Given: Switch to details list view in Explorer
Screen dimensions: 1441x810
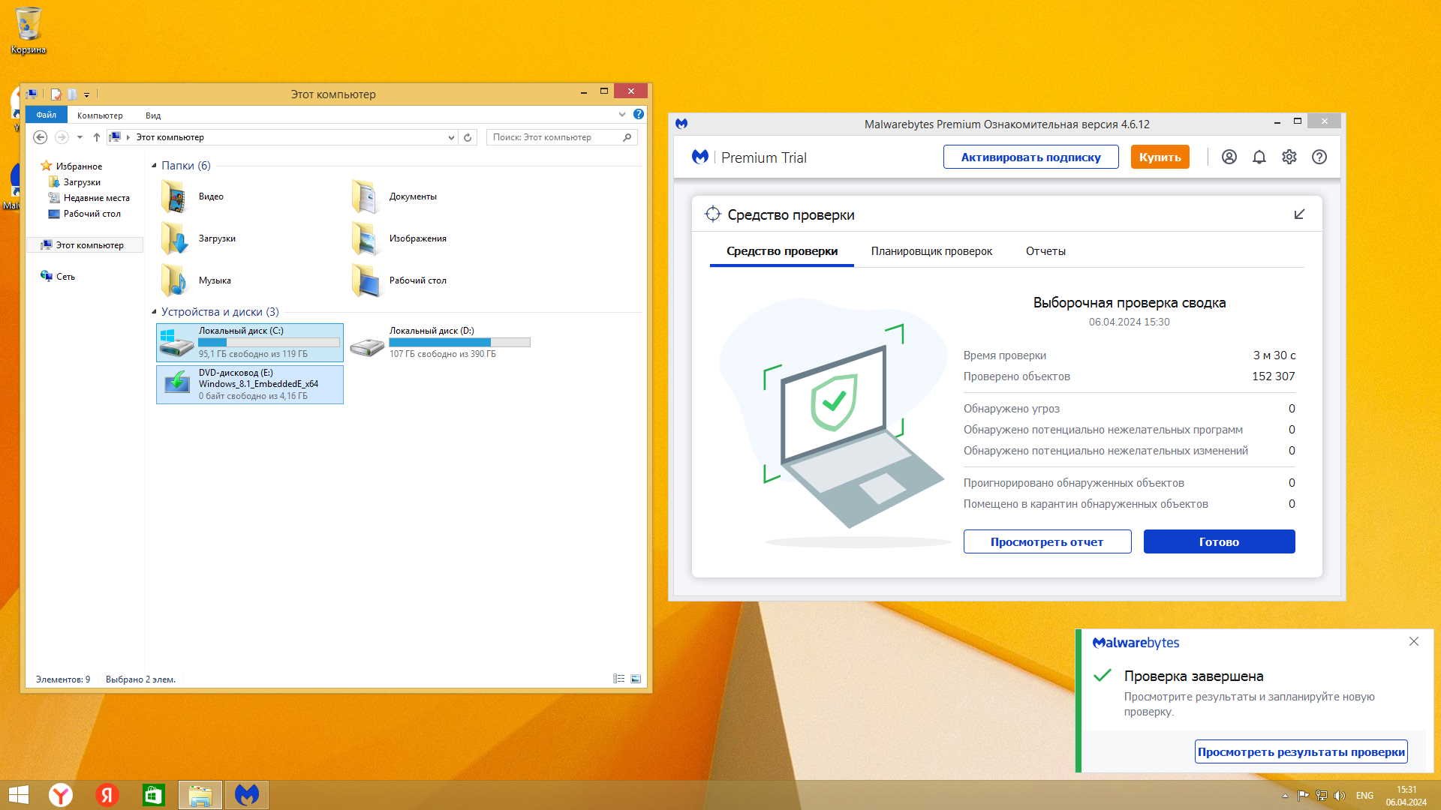Looking at the screenshot, I should 618,679.
